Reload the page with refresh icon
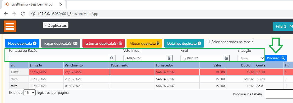This screenshot has height=103, width=293. (23, 14)
